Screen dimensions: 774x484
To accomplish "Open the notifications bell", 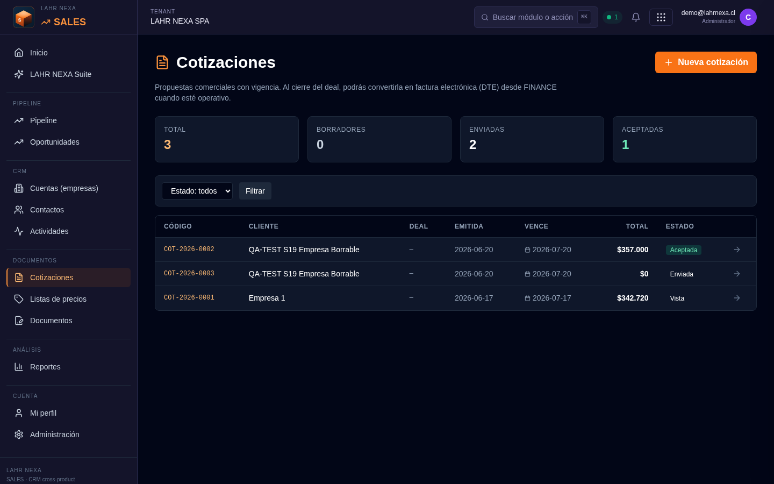I will pos(636,17).
